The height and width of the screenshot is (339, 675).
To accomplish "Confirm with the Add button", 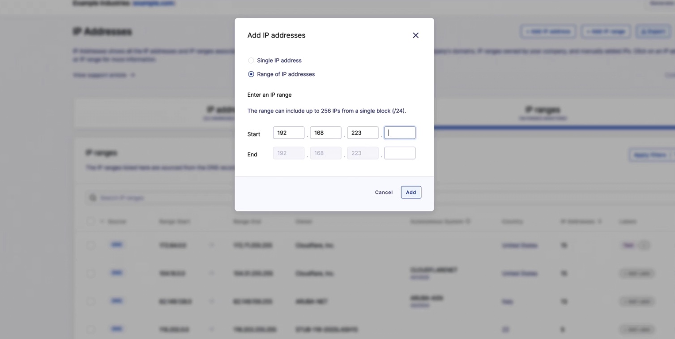I will (x=411, y=192).
